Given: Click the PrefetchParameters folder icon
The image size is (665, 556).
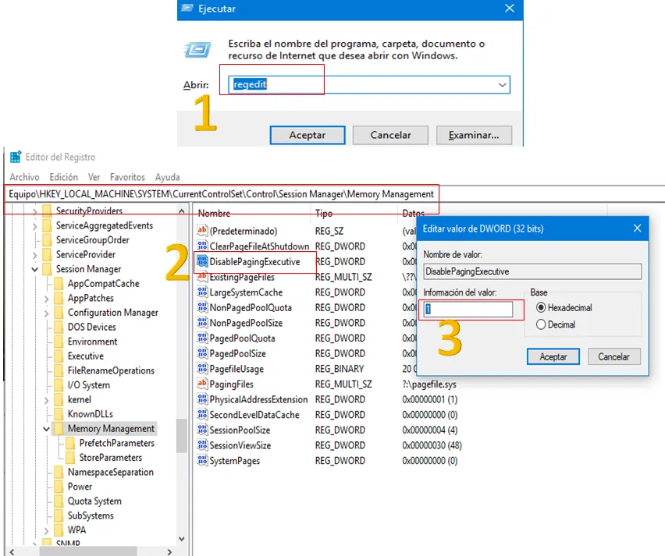Looking at the screenshot, I should (70, 443).
